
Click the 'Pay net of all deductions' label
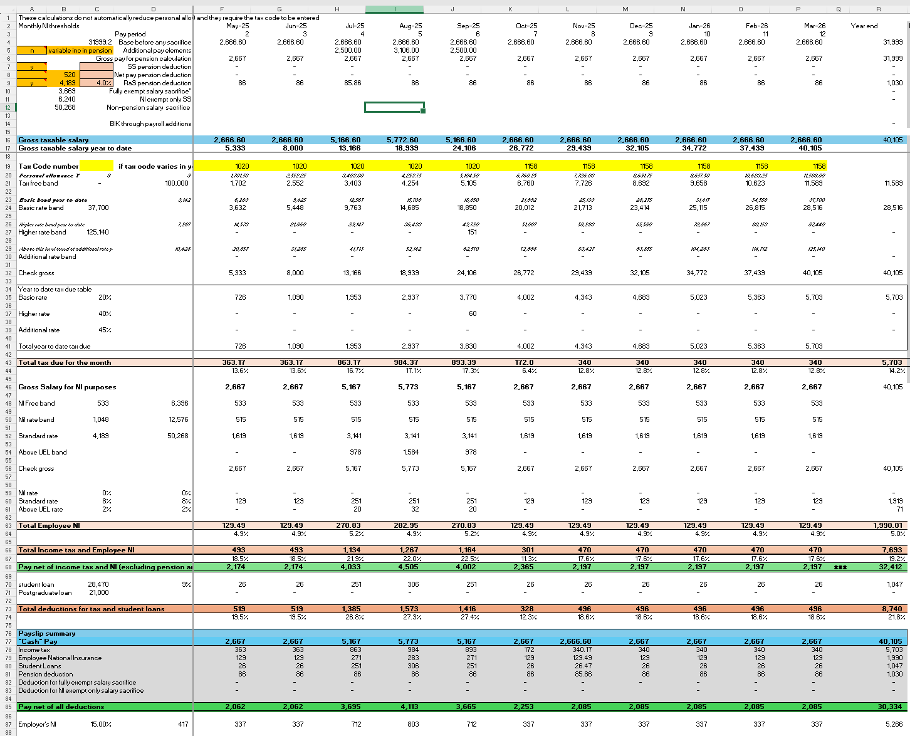pyautogui.click(x=61, y=707)
